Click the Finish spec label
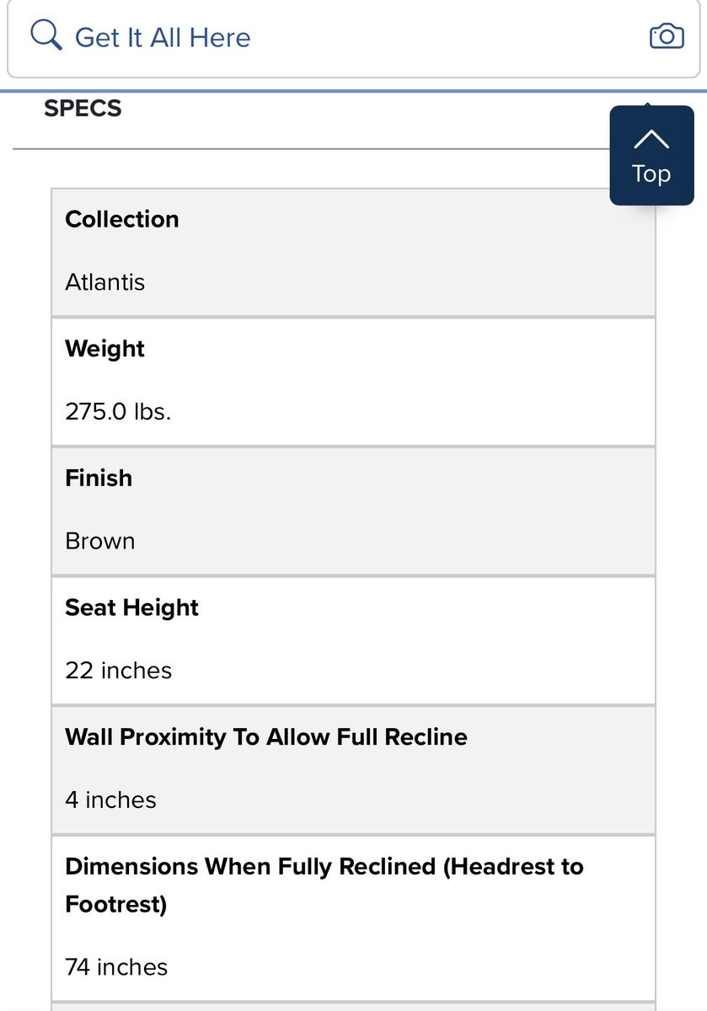This screenshot has height=1011, width=707. 99,478
